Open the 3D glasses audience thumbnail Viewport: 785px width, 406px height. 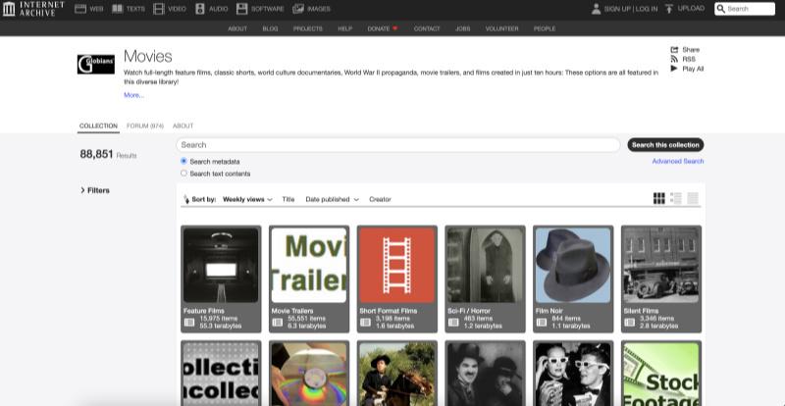point(573,374)
